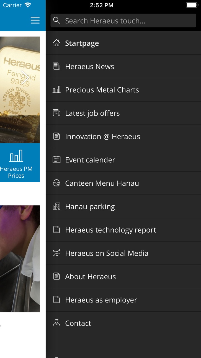Open Latest job offers
The image size is (201, 358).
pyautogui.click(x=123, y=113)
